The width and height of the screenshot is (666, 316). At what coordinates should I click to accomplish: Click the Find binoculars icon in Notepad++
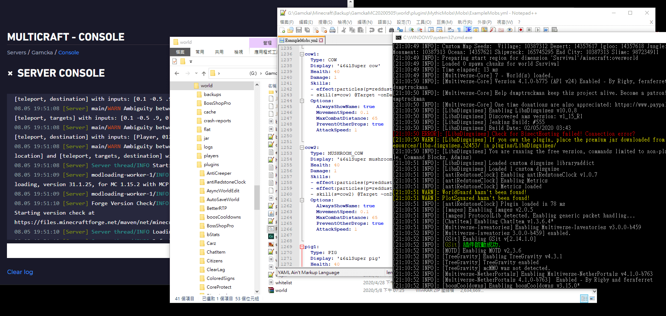[392, 30]
